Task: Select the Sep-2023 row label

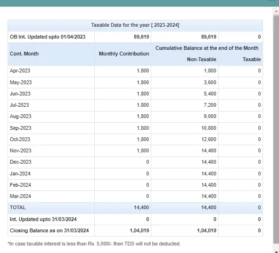Action: [x=20, y=128]
